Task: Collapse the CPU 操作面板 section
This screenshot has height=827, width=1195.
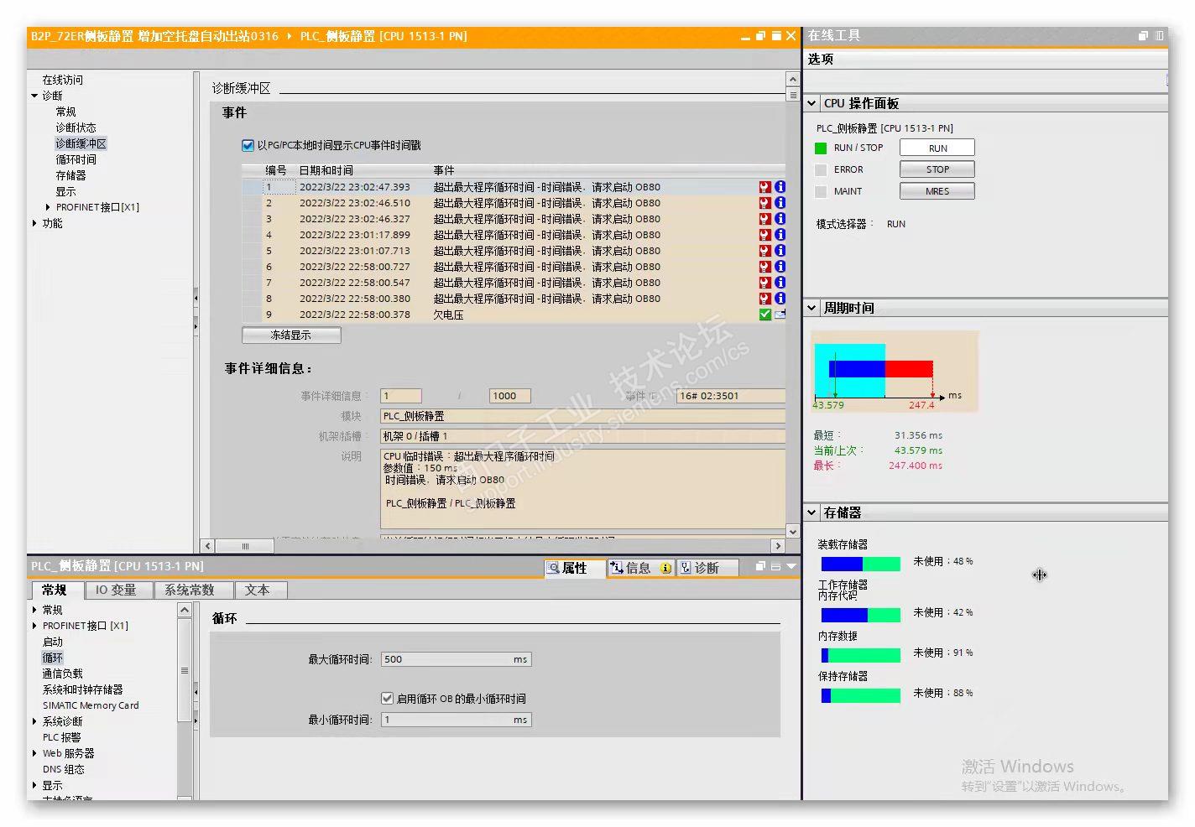Action: click(x=811, y=103)
